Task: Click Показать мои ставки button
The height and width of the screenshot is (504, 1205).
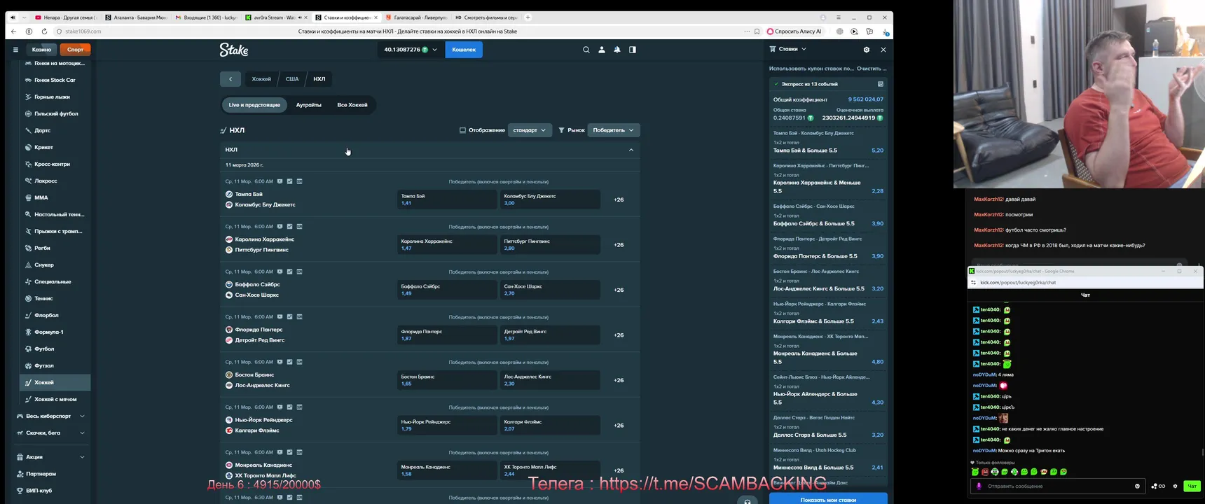Action: click(828, 500)
